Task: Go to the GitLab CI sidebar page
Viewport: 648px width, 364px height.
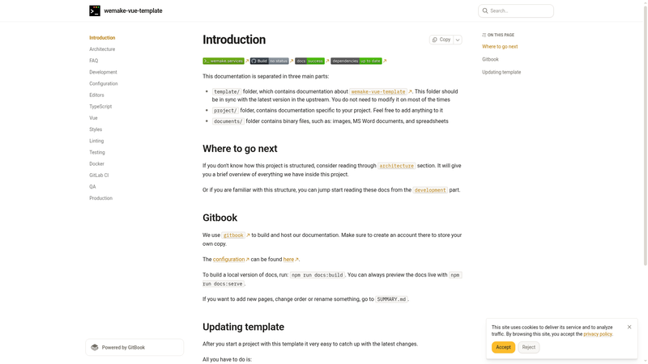Action: [x=99, y=176]
